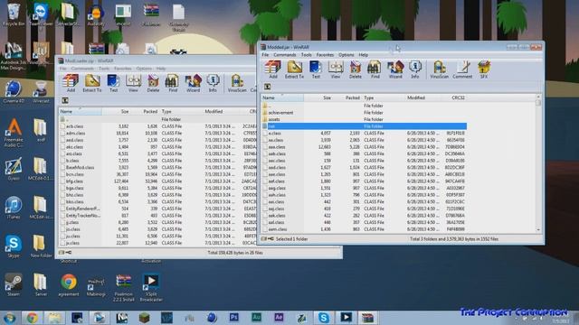
Task: Open After Effects from the taskbar
Action: coord(279,318)
